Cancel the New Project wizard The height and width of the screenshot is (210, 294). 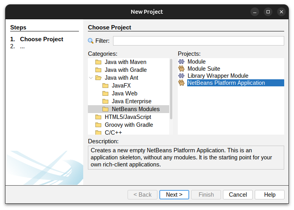point(238,195)
